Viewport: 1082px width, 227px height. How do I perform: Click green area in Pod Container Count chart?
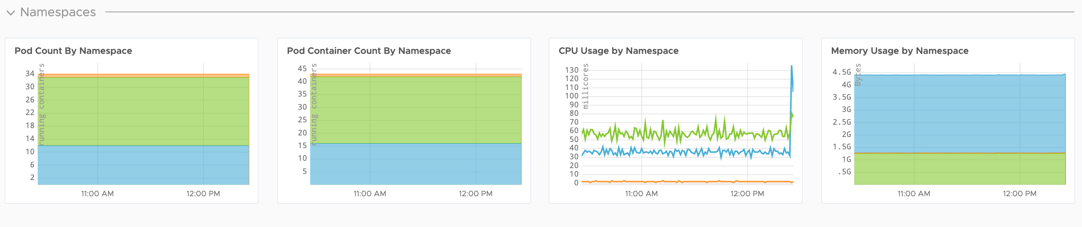pos(416,110)
